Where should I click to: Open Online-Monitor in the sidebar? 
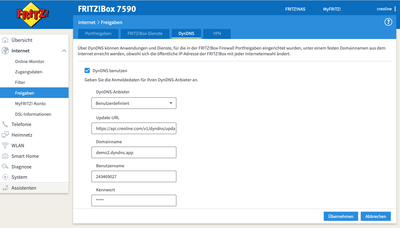coord(30,61)
